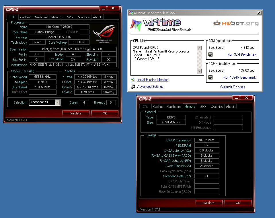Click the Cores count field showing 4

coord(84,102)
